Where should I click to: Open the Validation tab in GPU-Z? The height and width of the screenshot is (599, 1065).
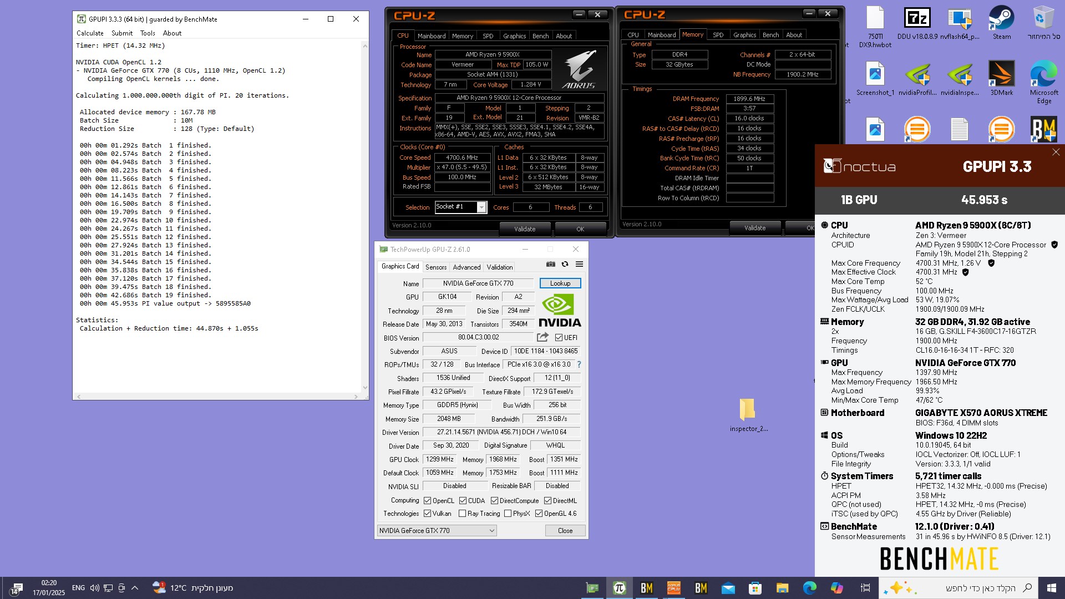pos(500,267)
